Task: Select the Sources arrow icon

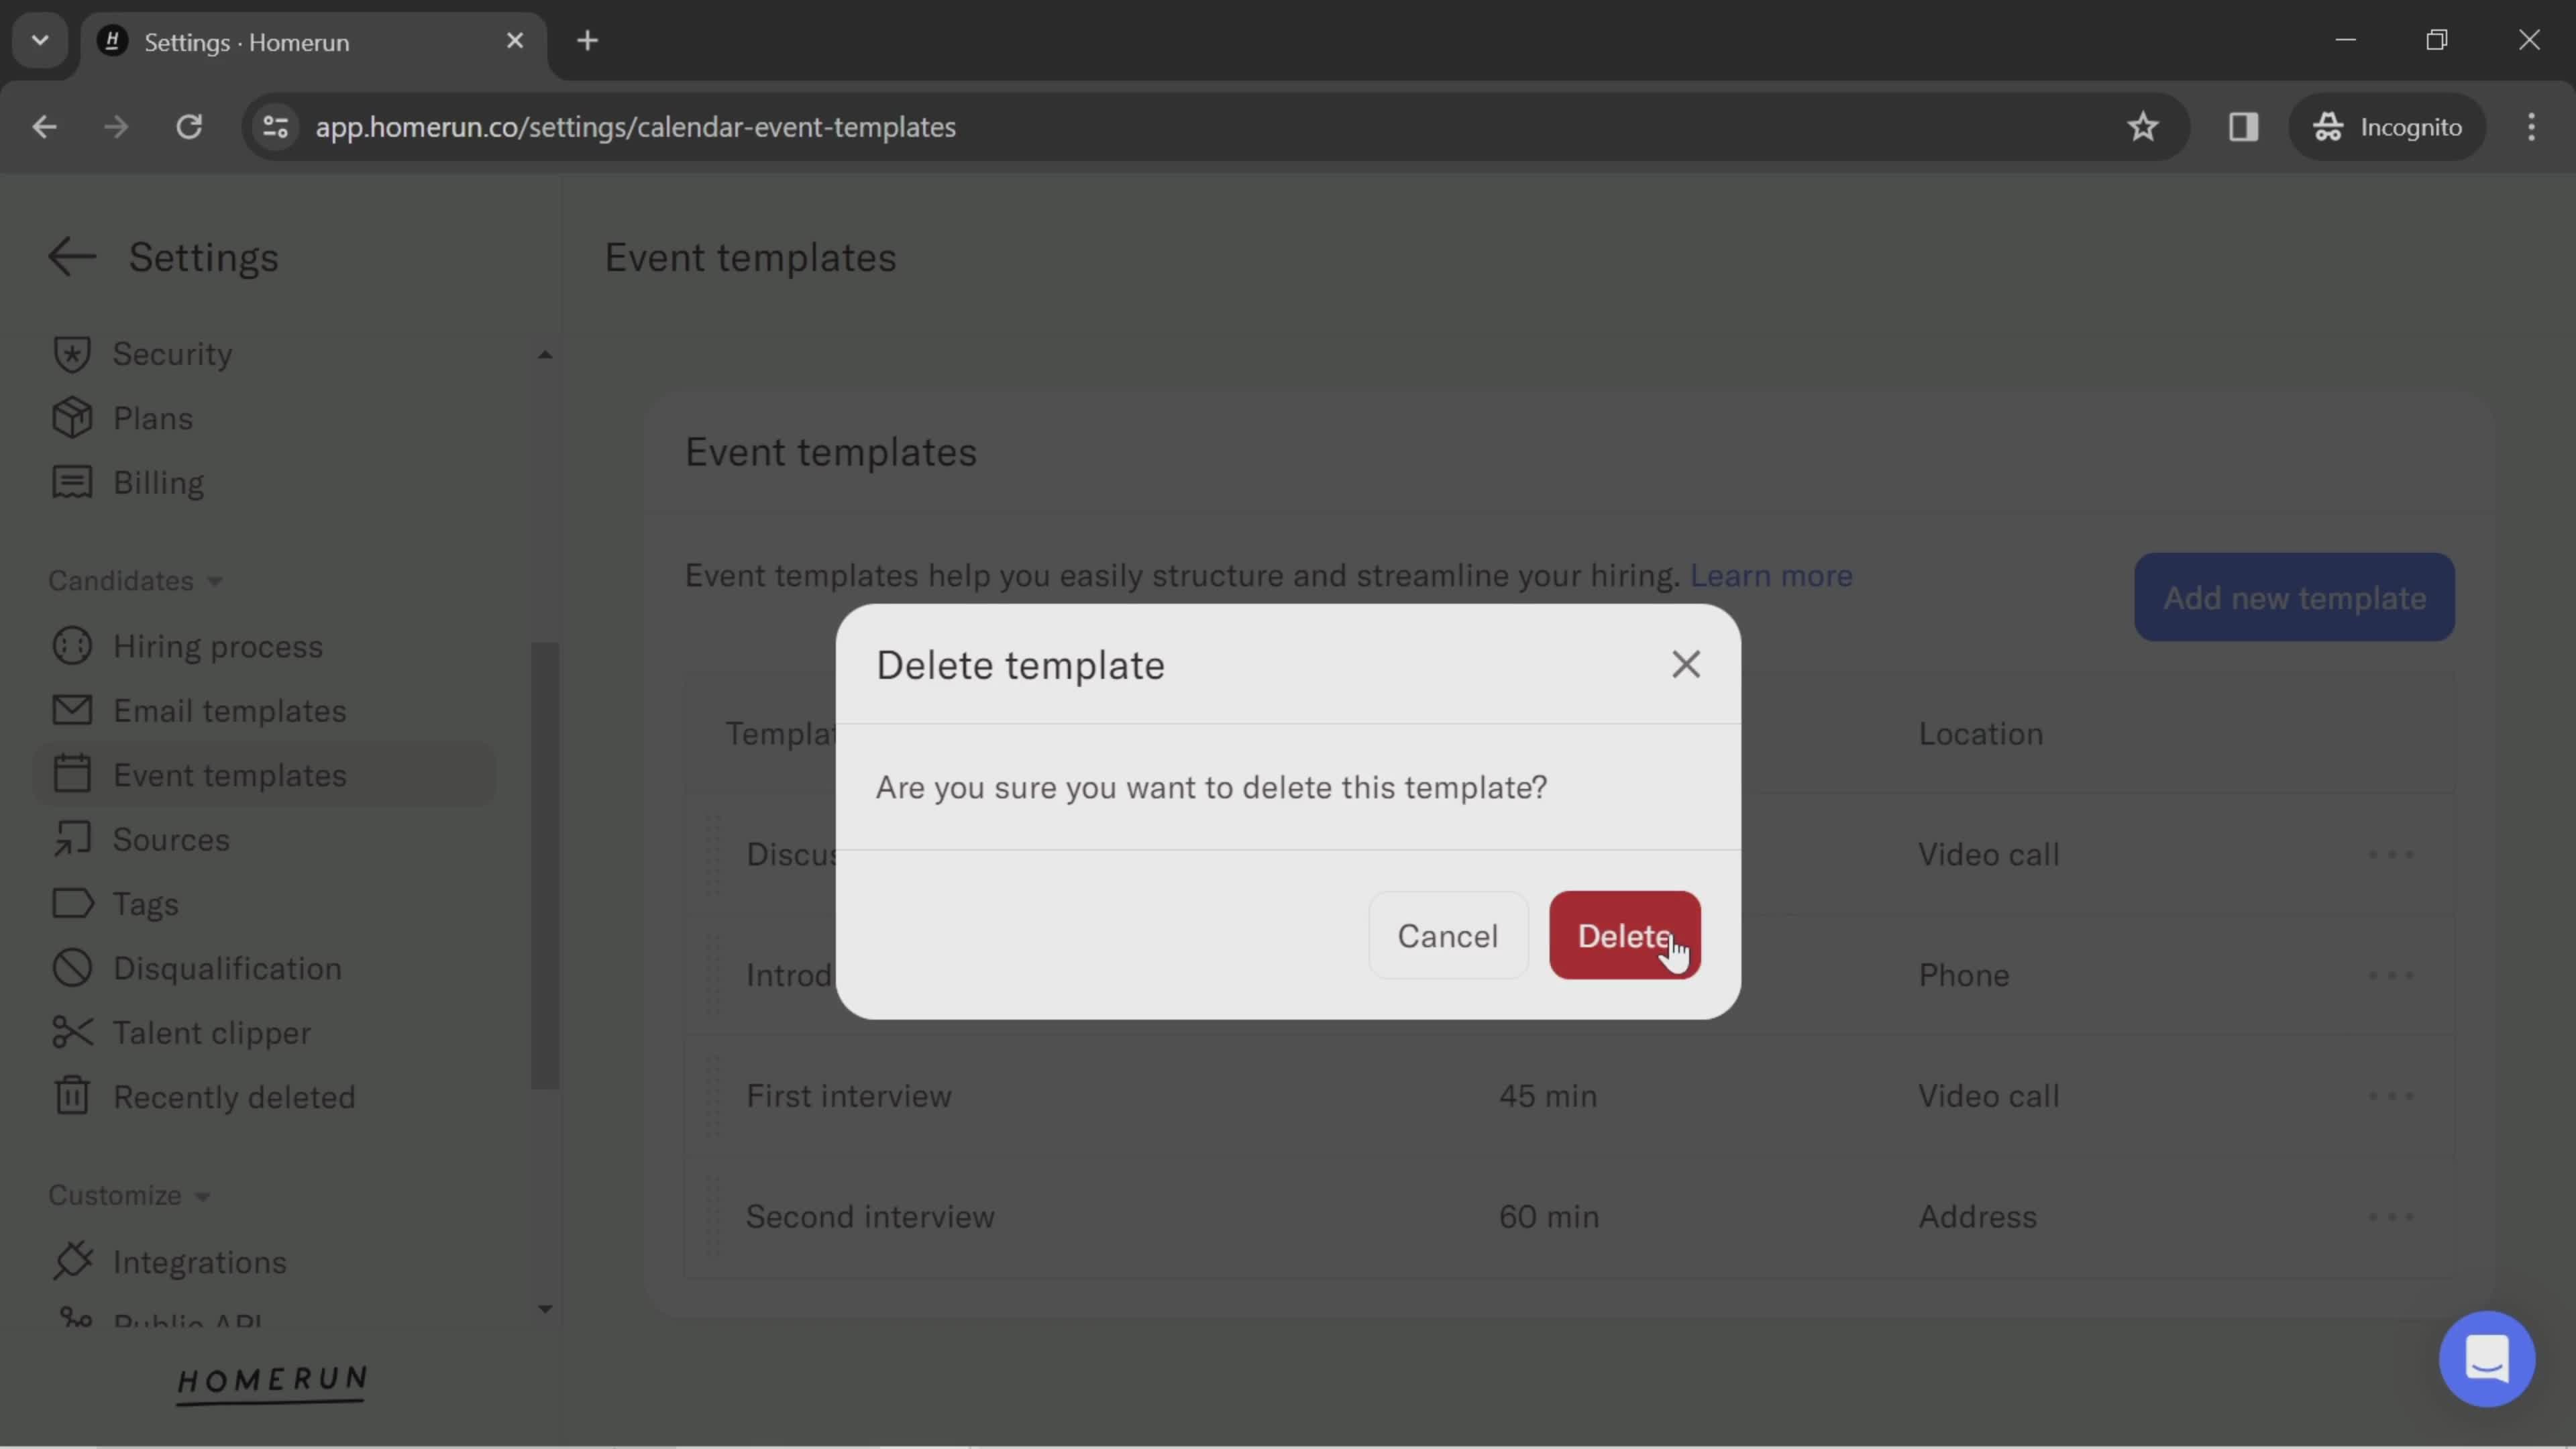Action: coord(72,839)
